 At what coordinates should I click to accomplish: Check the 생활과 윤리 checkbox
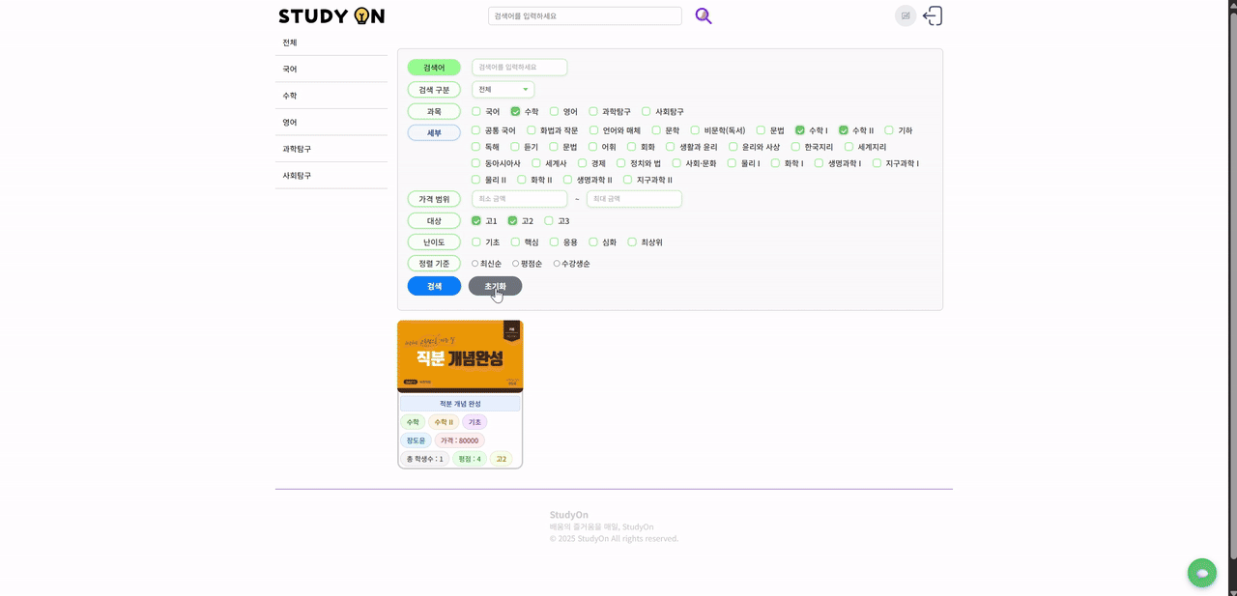click(671, 147)
